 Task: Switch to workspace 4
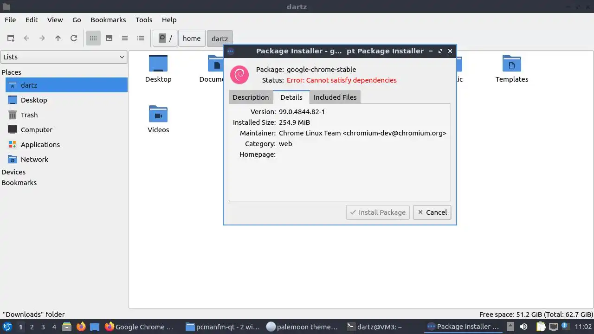tap(54, 327)
